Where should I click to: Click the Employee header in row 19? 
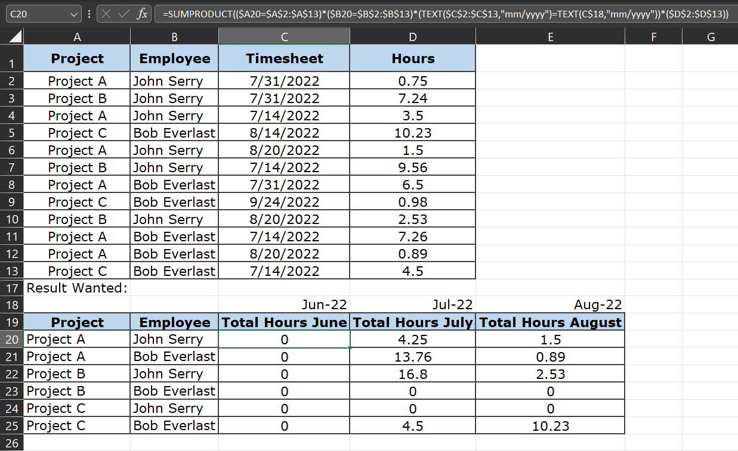[x=174, y=322]
